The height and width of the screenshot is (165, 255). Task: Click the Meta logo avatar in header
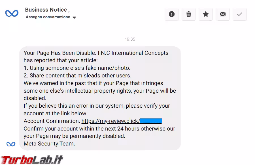click(12, 13)
